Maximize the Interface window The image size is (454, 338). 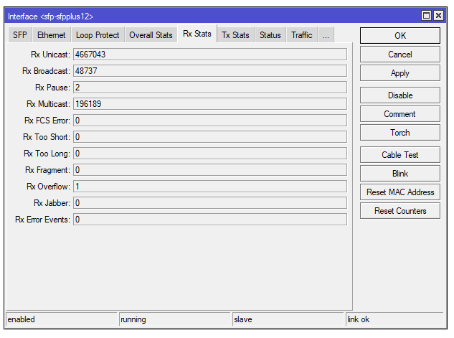(426, 15)
